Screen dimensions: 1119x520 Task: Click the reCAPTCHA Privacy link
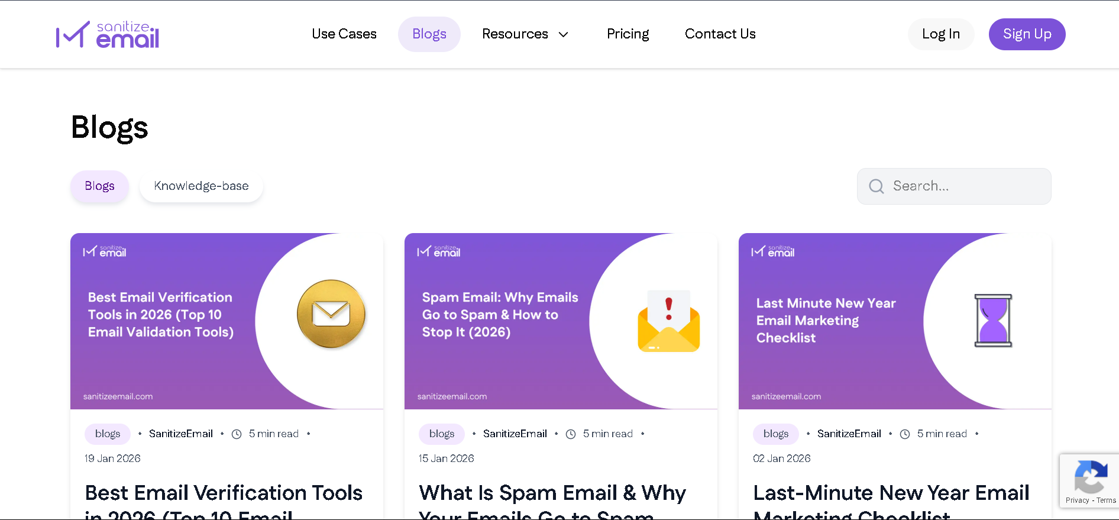coord(1077,500)
